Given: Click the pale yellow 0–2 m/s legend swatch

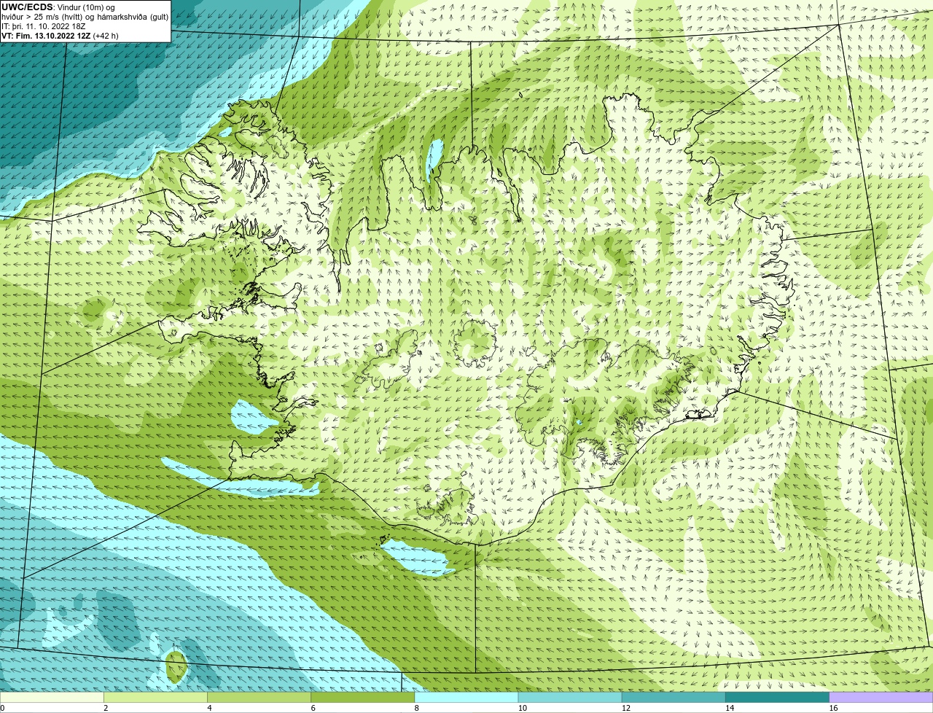Looking at the screenshot, I should point(52,698).
